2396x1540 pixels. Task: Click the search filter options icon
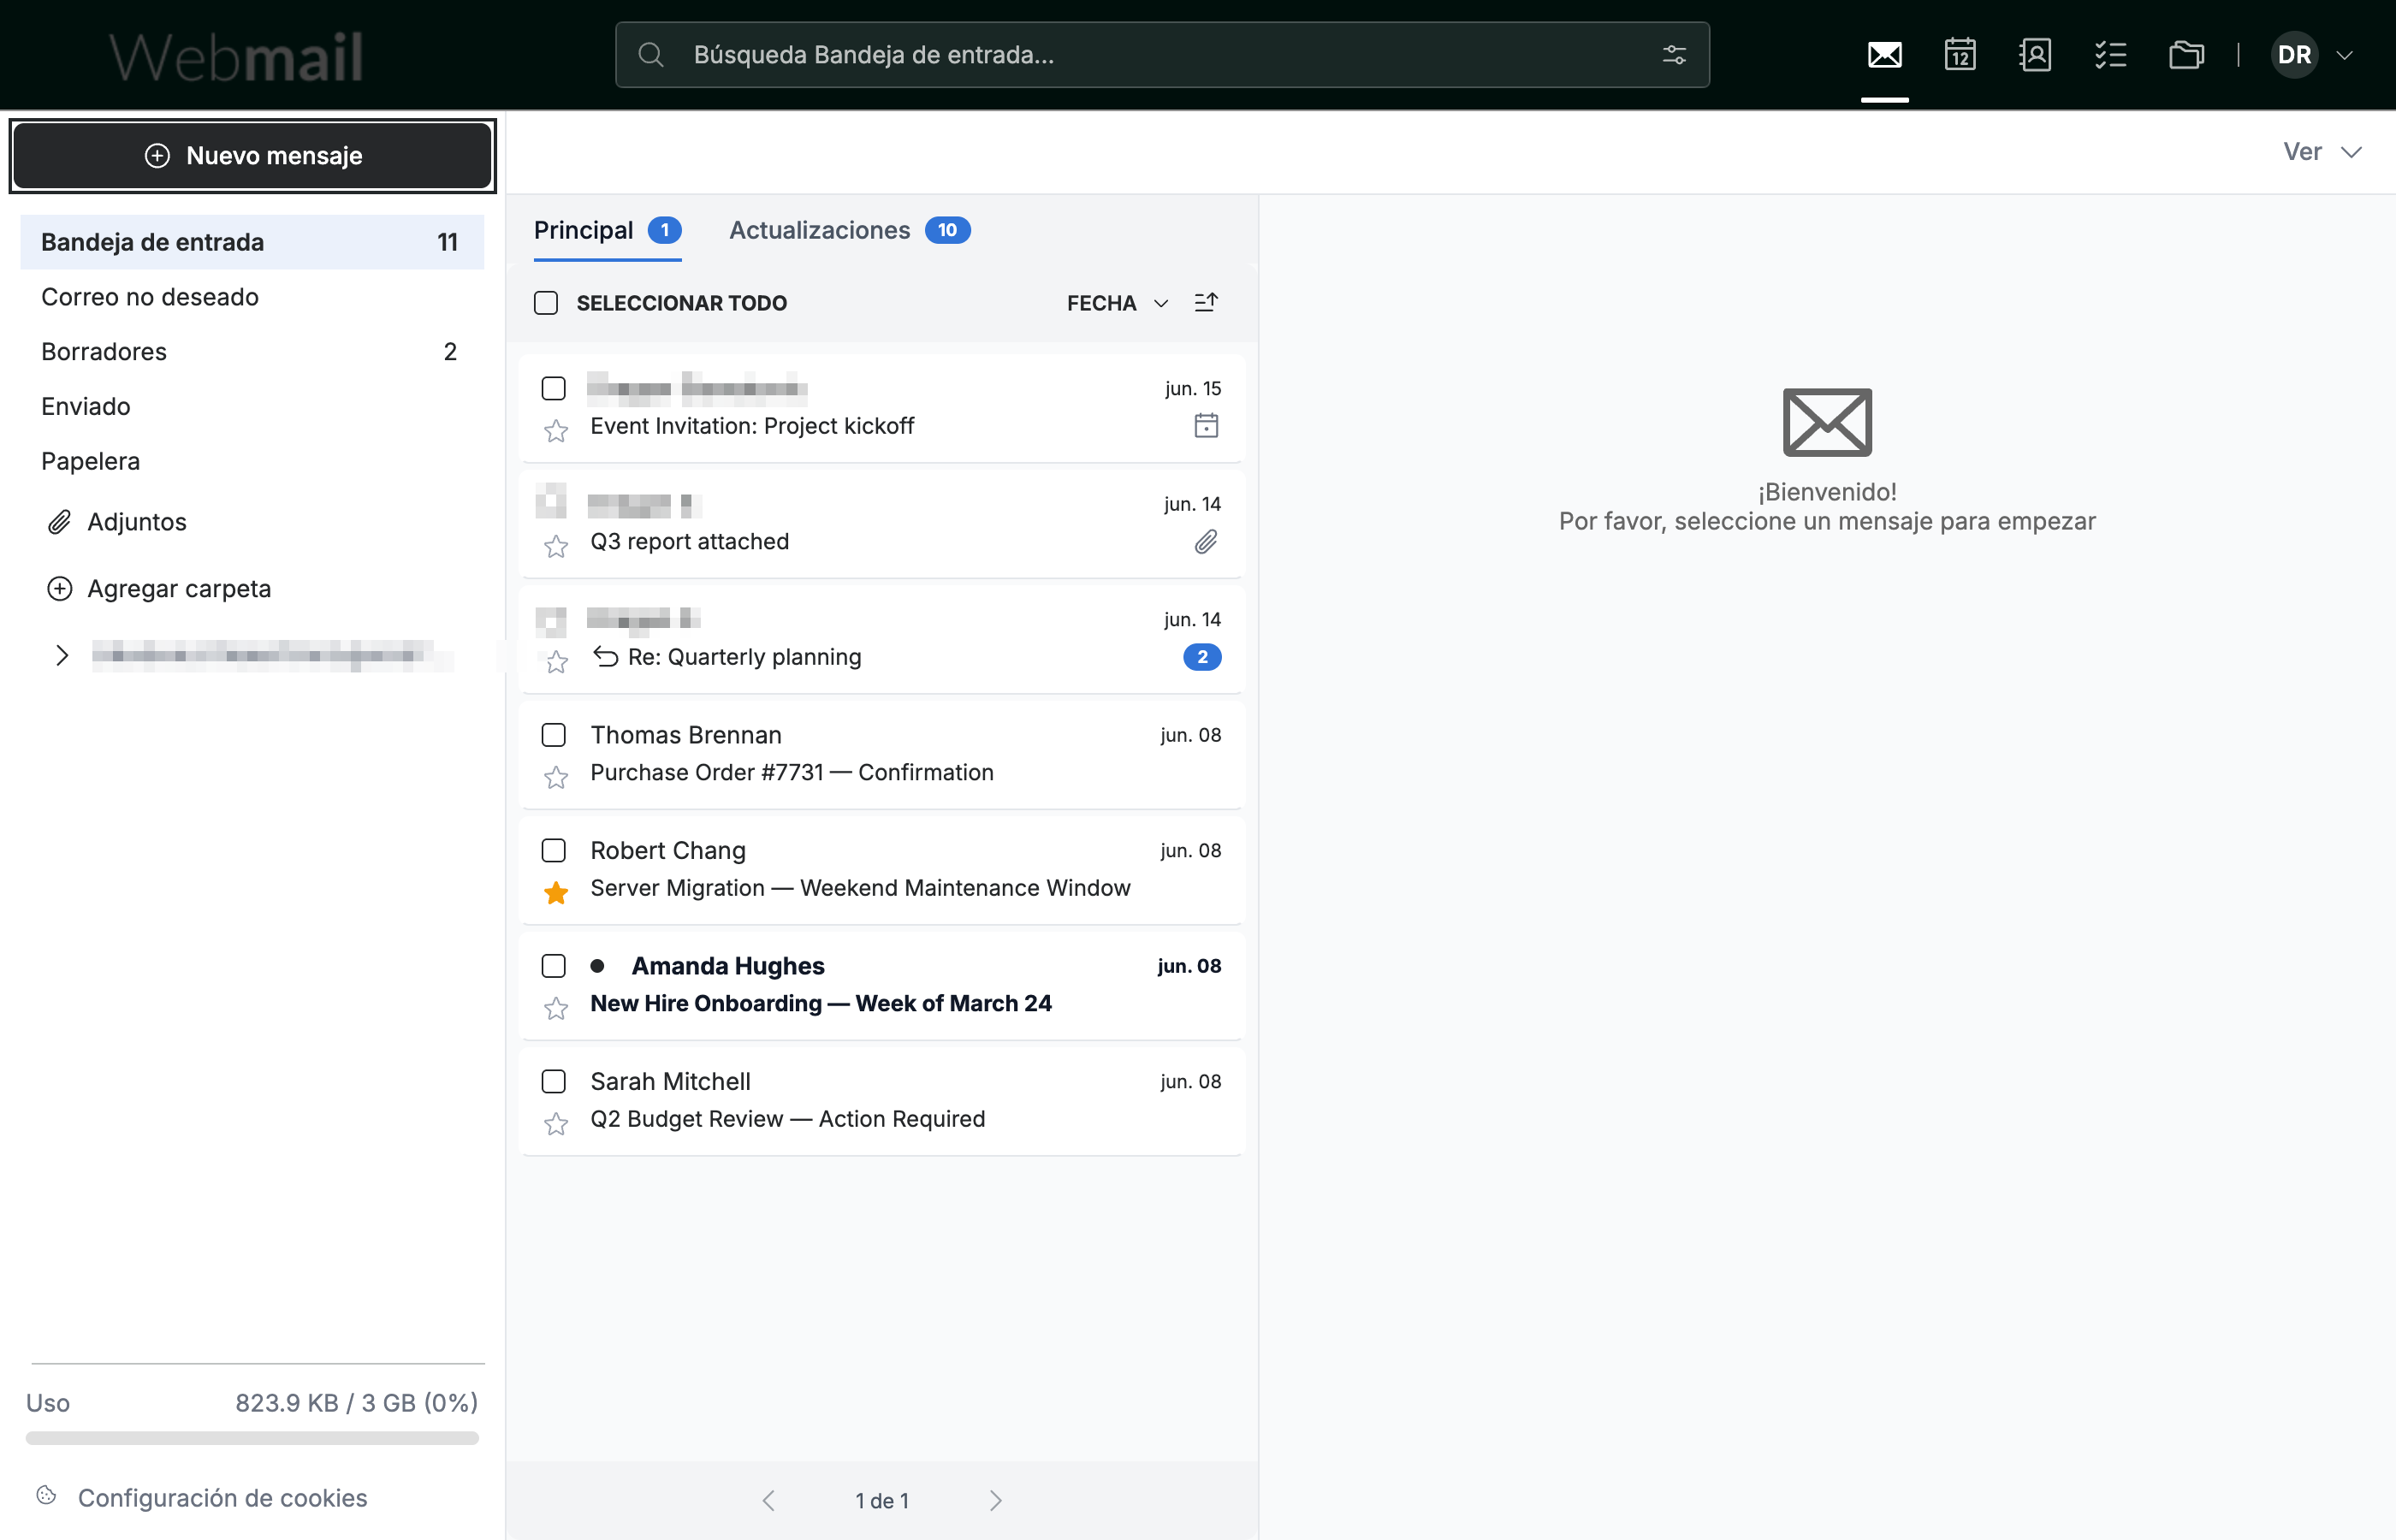[x=1674, y=54]
